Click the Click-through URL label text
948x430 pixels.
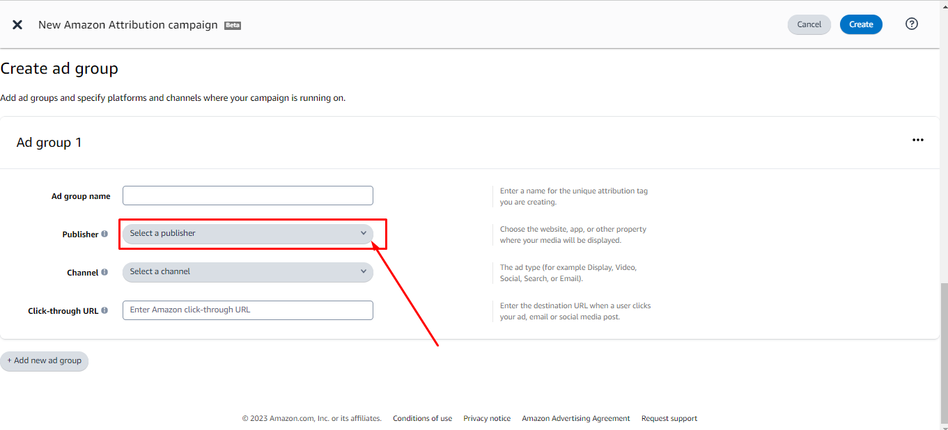pos(63,311)
